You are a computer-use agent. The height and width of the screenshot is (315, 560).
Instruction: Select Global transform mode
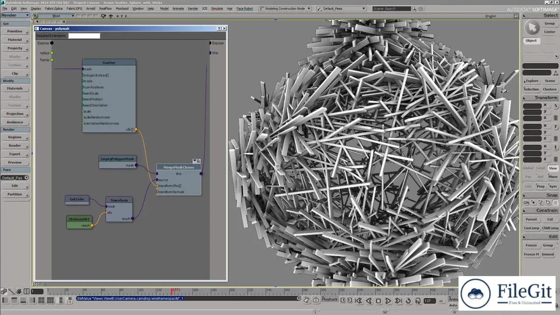pyautogui.click(x=528, y=168)
